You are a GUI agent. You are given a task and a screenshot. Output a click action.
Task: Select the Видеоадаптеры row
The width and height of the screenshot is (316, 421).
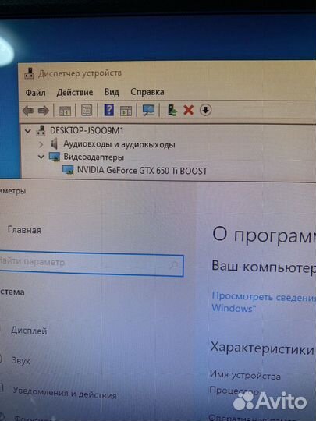94,157
